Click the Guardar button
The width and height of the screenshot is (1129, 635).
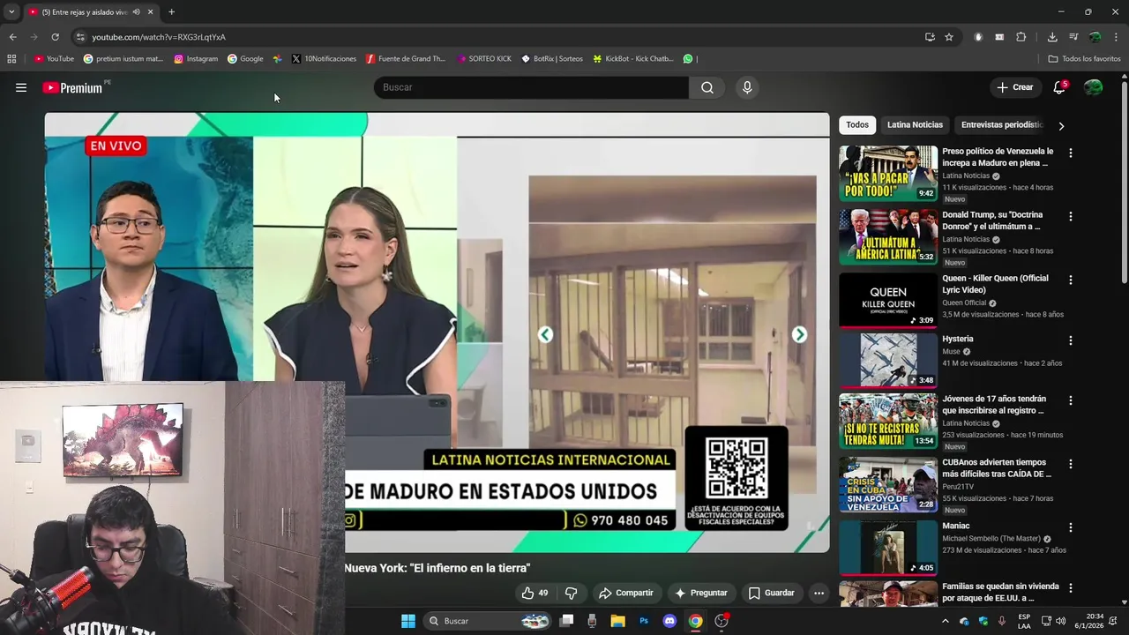(771, 593)
